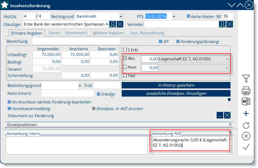Image resolution: width=258 pixels, height=168 pixels.
Task: Click the Anmerkung intern scrollbar
Action: coord(149,146)
